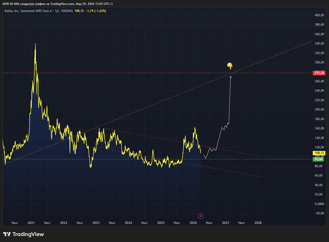Viewport: 329px width, 242px height.
Task: Click the purple lightning bolt event icon
Action: coord(201,216)
